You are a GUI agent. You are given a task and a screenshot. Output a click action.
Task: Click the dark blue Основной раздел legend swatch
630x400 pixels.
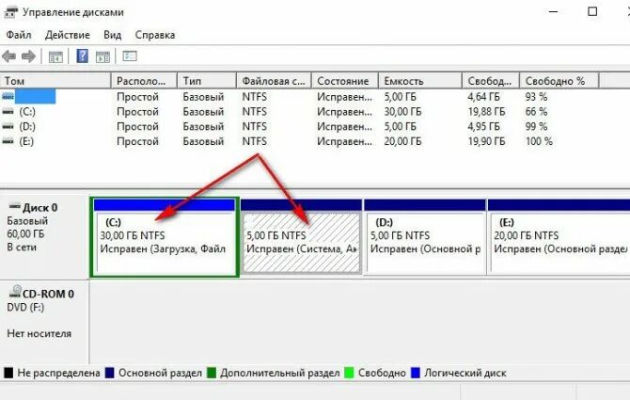[x=110, y=373]
